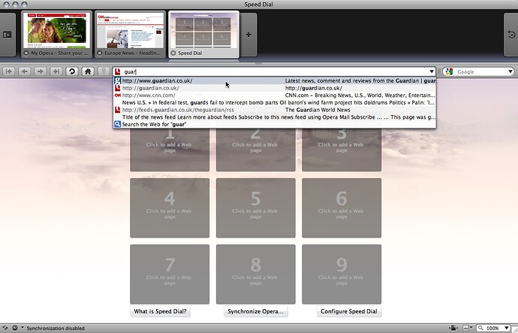Go forward using the Forward arrow
Screen dimensions: 518x333
pos(41,71)
